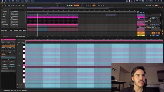Select the A Reverb return track
The width and height of the screenshot is (164, 92).
pos(141,32)
